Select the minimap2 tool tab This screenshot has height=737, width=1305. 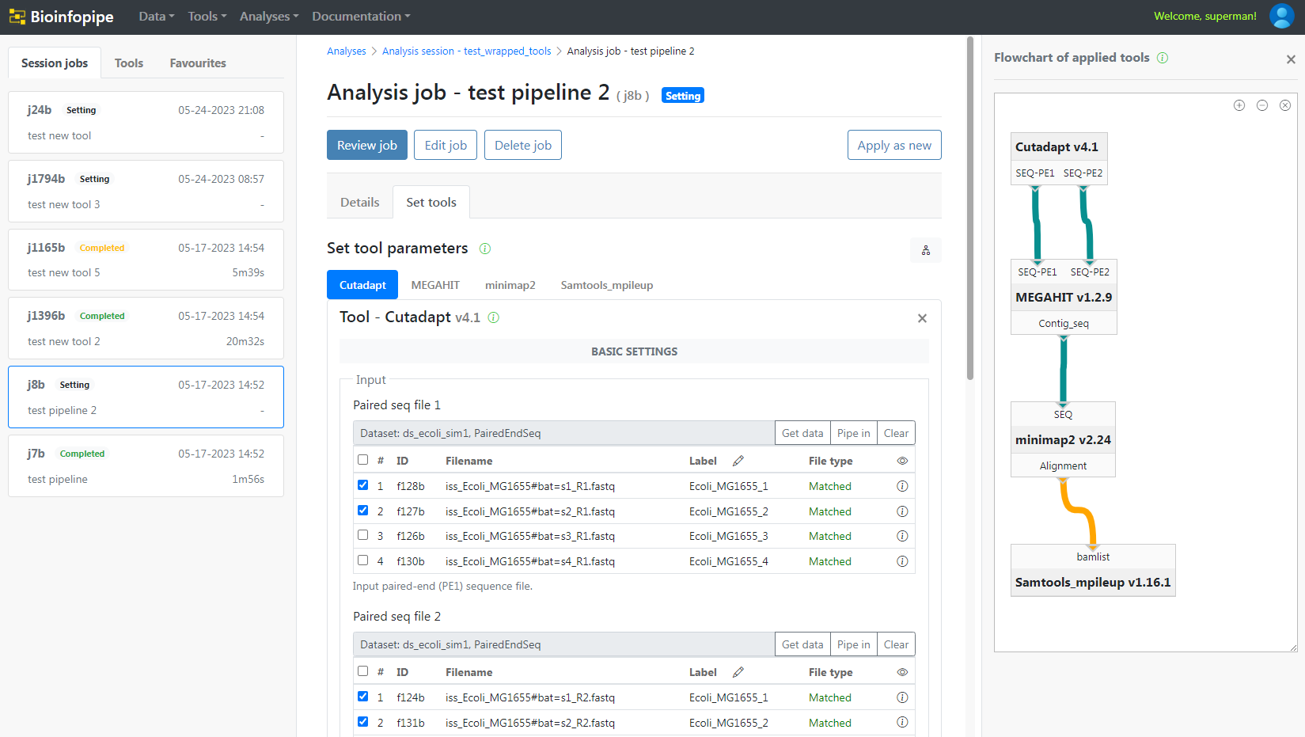[510, 285]
